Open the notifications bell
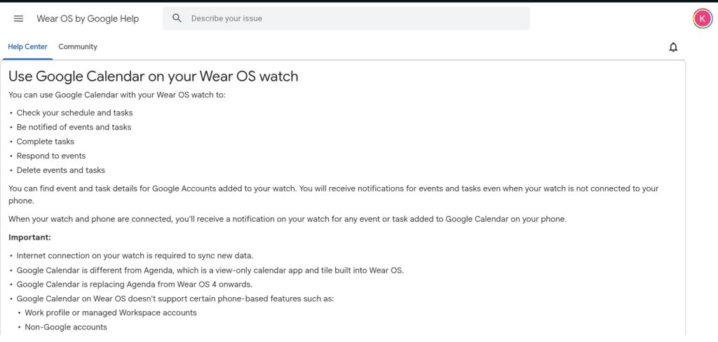Viewport: 718px width, 342px height. [x=673, y=47]
